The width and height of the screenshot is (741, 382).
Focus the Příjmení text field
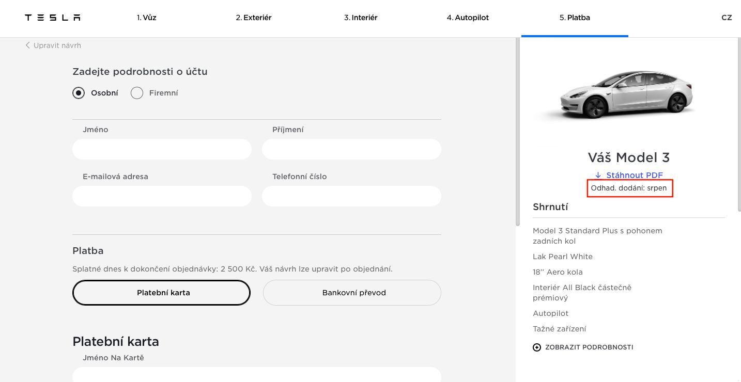(x=351, y=149)
